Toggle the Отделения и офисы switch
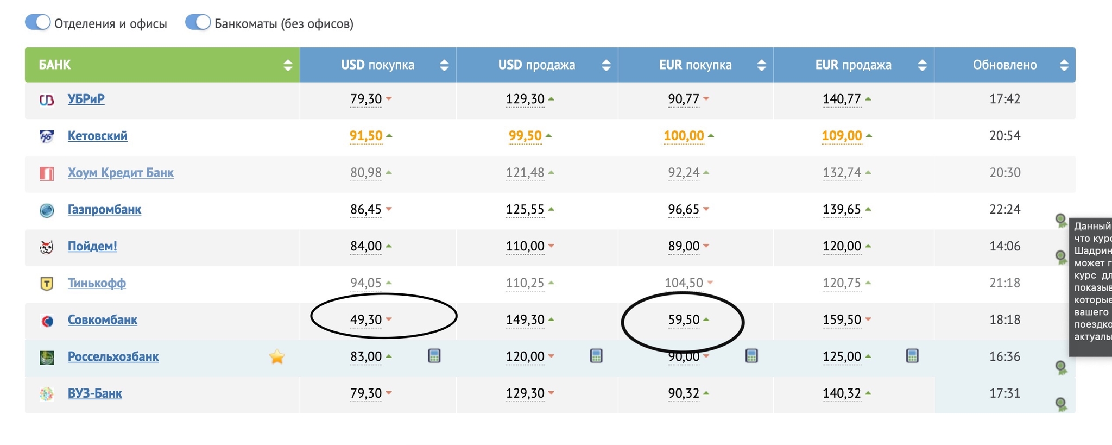 point(38,23)
